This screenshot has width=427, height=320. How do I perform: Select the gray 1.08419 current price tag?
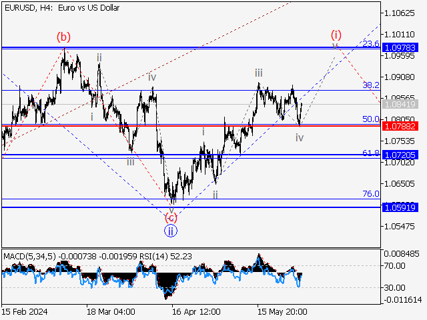[x=400, y=104]
